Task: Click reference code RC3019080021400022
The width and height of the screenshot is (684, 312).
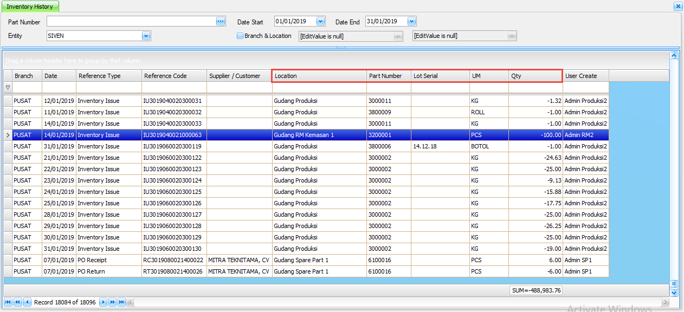Action: (174, 260)
